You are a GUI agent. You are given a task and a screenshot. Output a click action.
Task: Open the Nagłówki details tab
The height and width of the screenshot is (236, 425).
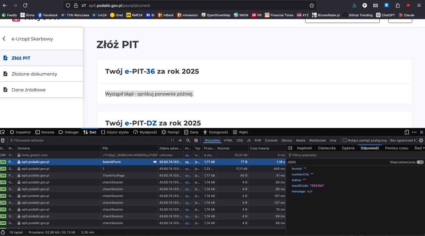pos(305,148)
